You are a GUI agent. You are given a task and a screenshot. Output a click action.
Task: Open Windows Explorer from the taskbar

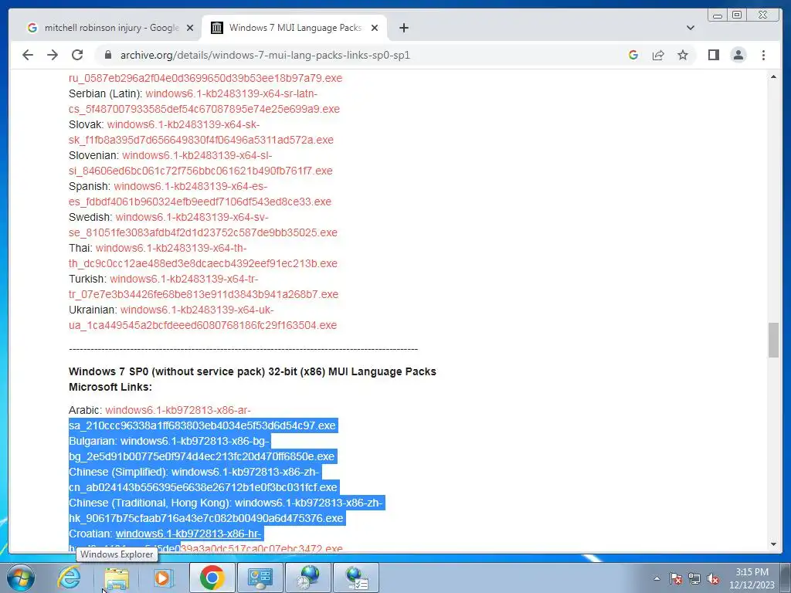(x=117, y=578)
